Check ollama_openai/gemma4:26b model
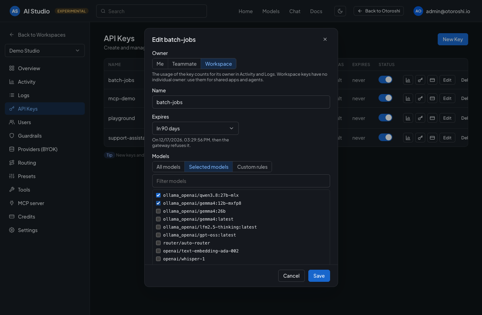 tap(158, 211)
